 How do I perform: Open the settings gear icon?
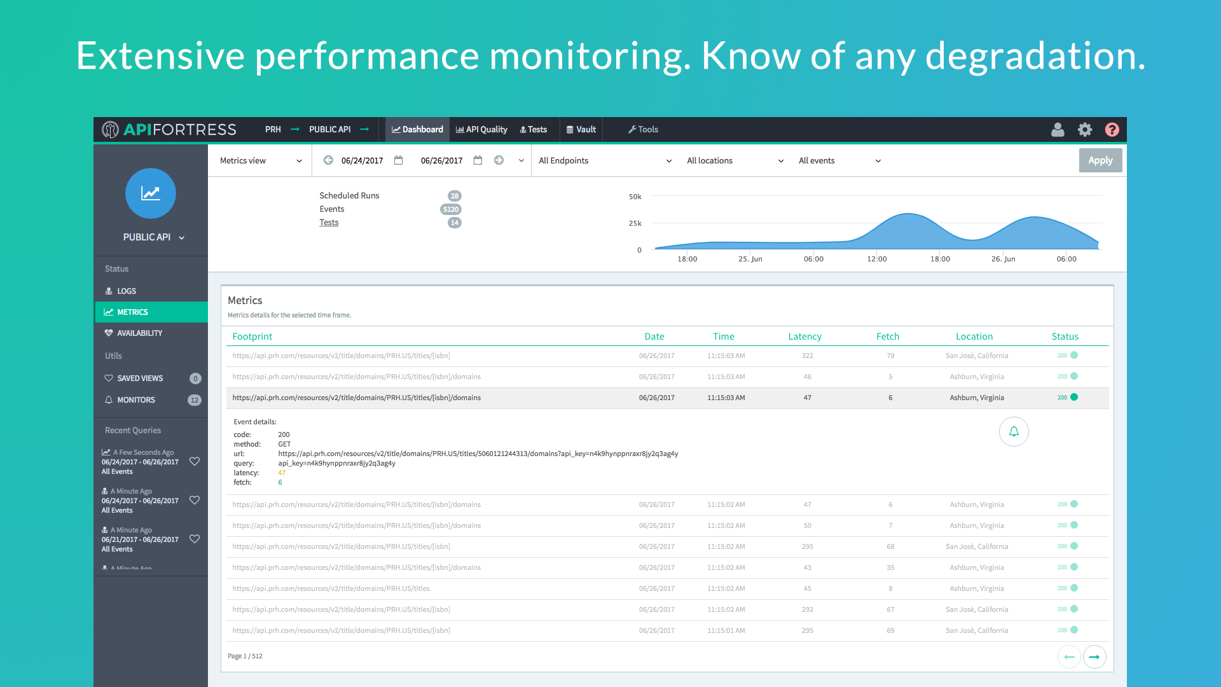(x=1085, y=129)
